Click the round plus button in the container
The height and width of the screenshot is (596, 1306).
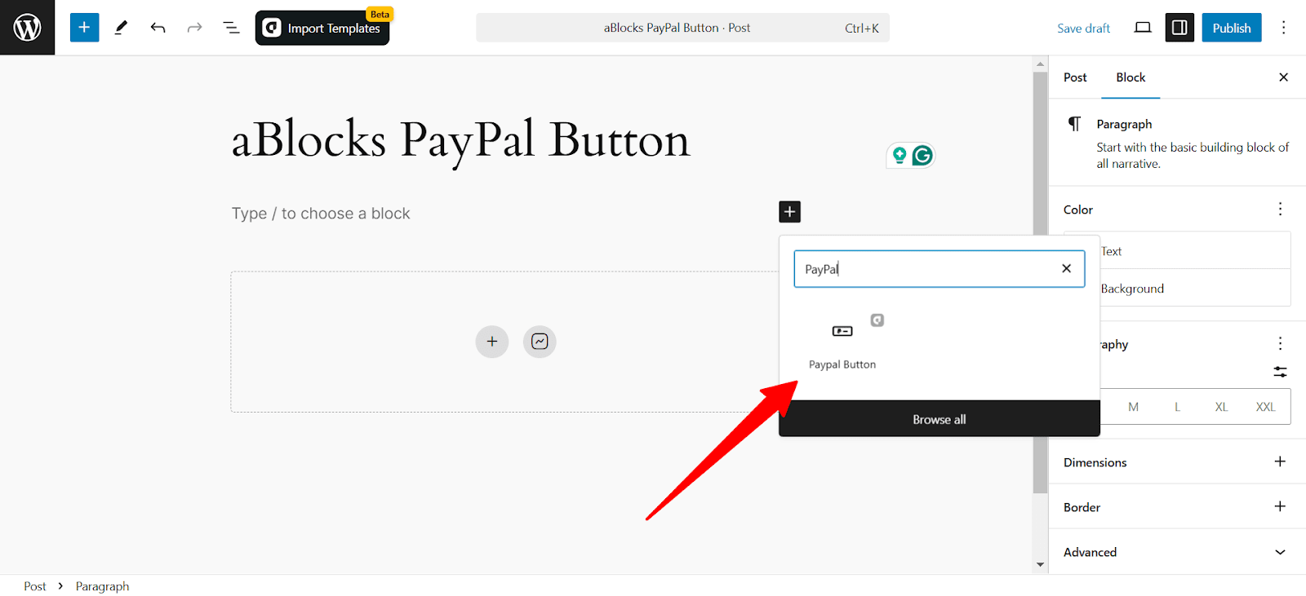pyautogui.click(x=492, y=342)
